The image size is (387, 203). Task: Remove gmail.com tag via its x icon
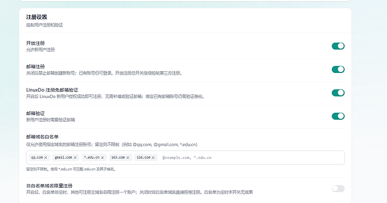point(75,158)
